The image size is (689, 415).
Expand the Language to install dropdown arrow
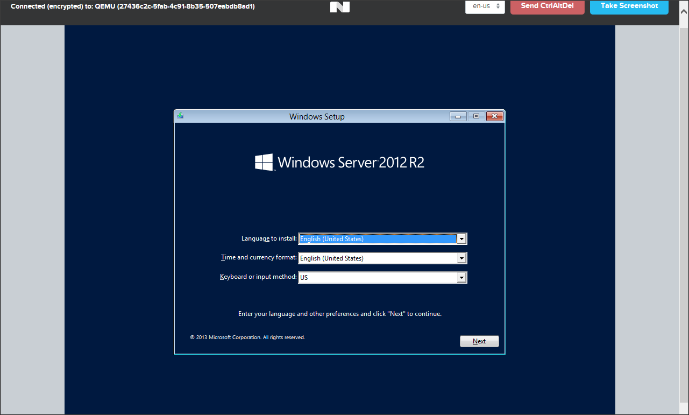[x=461, y=239]
